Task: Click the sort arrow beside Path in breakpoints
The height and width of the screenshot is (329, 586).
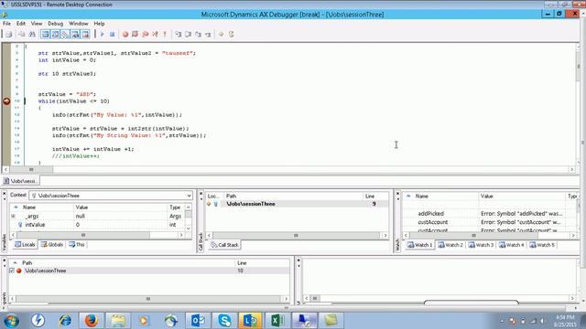Action: click(x=15, y=262)
